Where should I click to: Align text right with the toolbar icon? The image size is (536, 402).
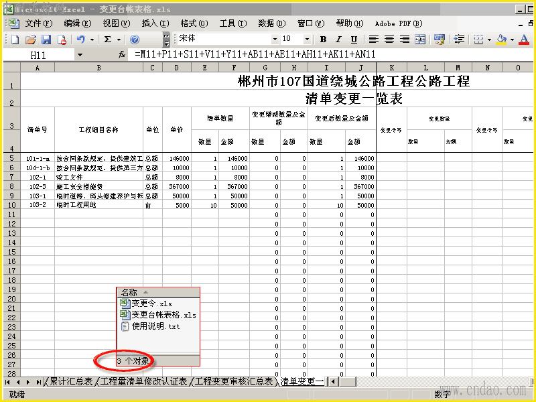405,40
